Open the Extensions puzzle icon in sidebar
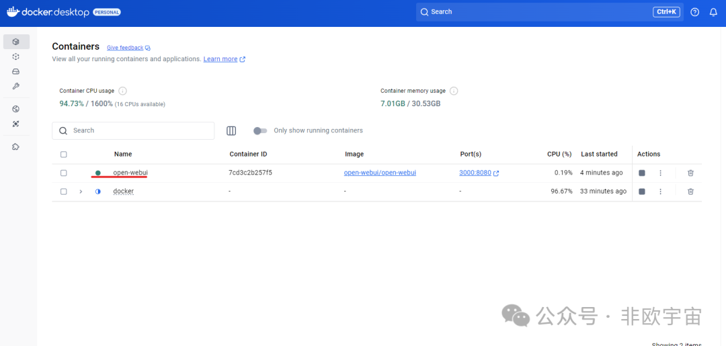Image resolution: width=726 pixels, height=346 pixels. coord(16,146)
